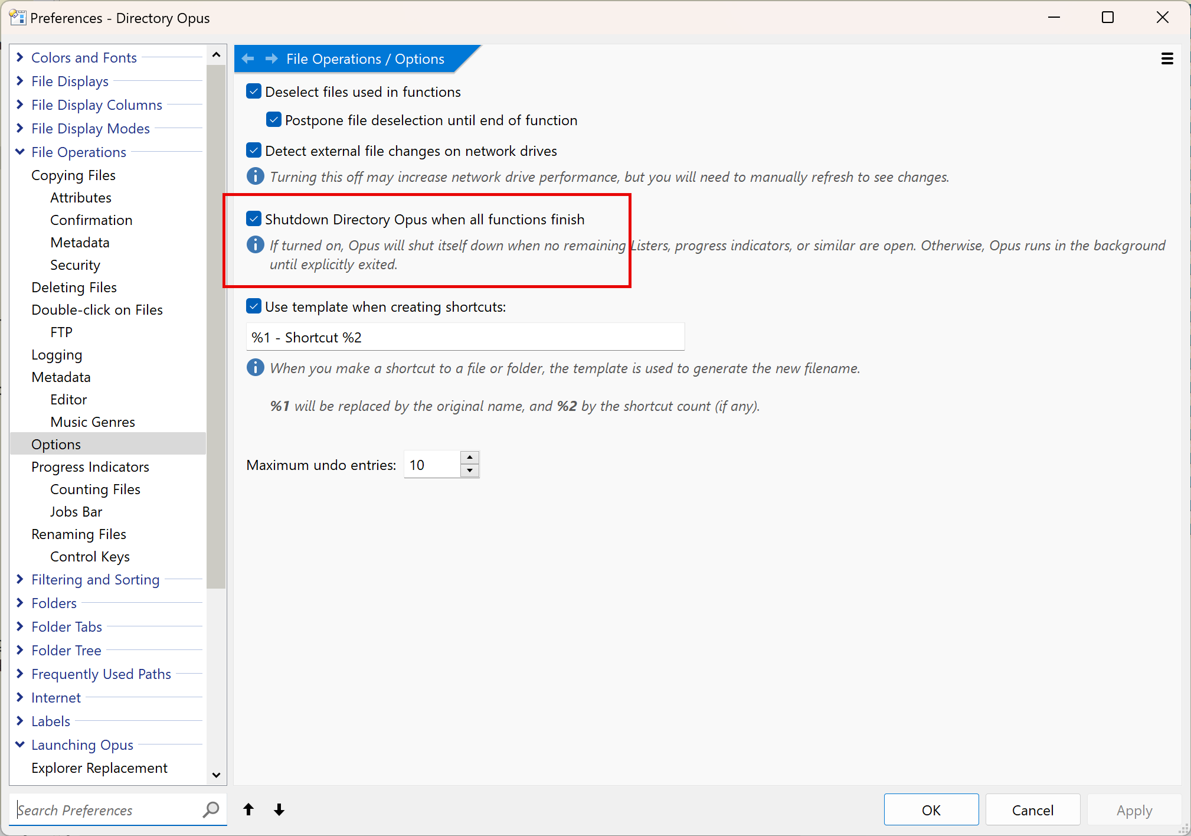Click the shortcut template text field
The image size is (1191, 836).
(465, 337)
